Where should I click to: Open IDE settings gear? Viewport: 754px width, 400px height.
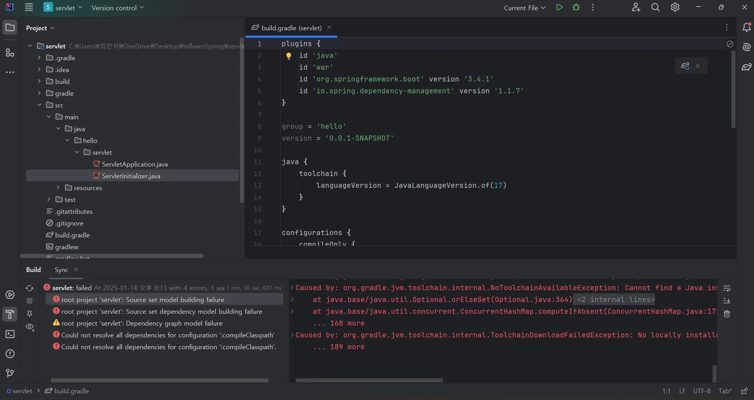point(675,7)
